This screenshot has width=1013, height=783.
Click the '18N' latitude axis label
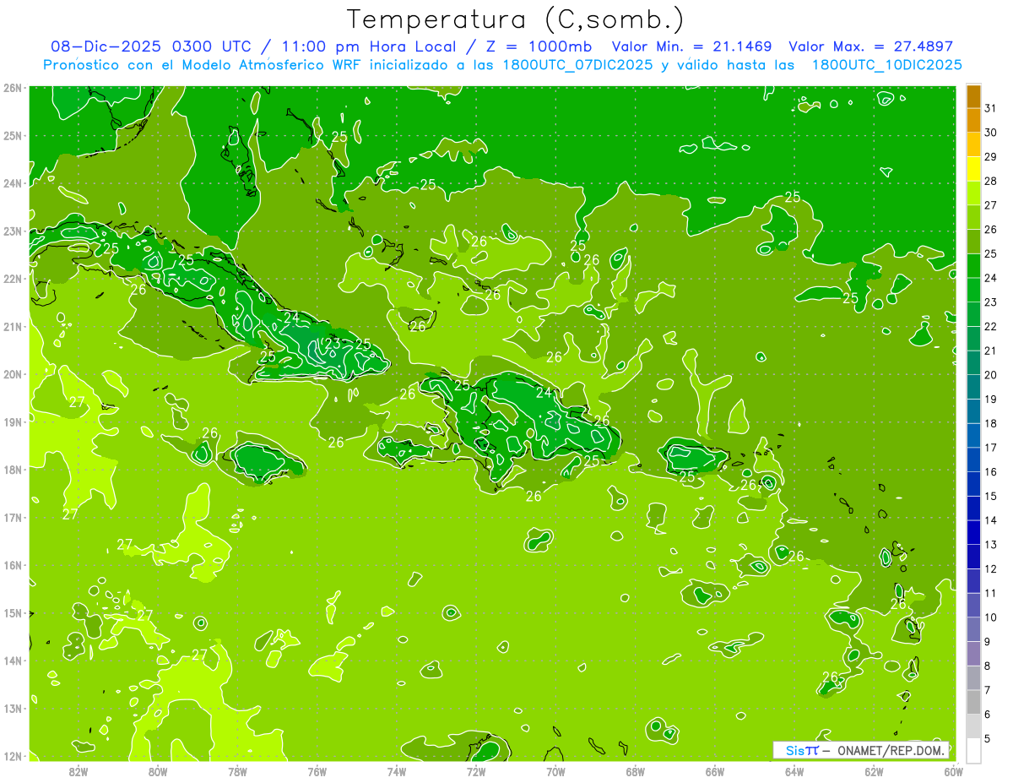(x=12, y=470)
